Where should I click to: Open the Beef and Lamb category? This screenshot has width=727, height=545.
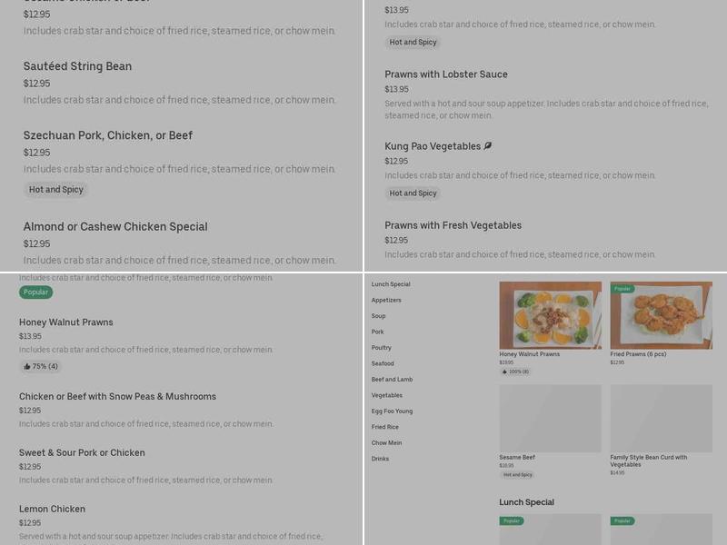click(x=392, y=380)
